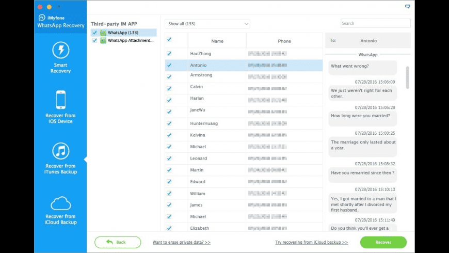Select Recover from iCloud Backup cloud icon
The image size is (449, 253).
(x=61, y=203)
